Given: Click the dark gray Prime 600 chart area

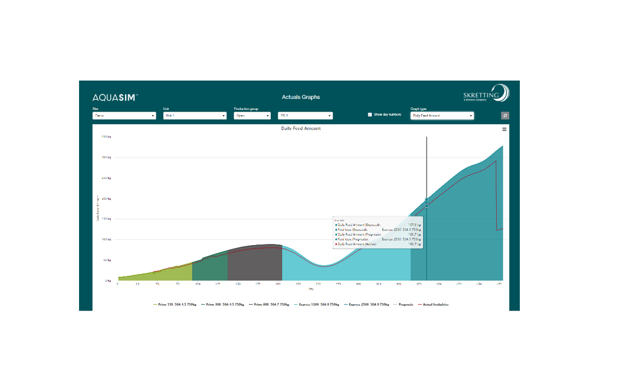Looking at the screenshot, I should tap(254, 266).
